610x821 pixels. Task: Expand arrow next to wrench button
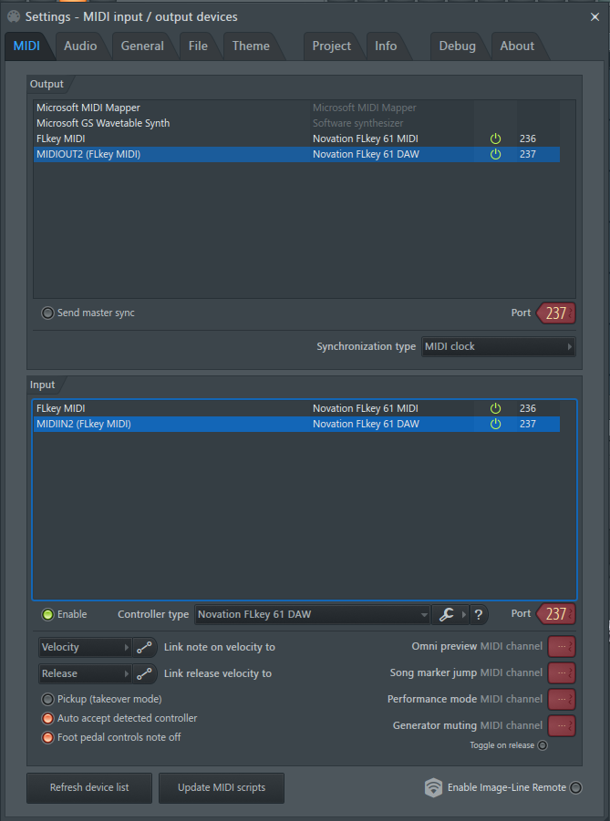tap(464, 614)
